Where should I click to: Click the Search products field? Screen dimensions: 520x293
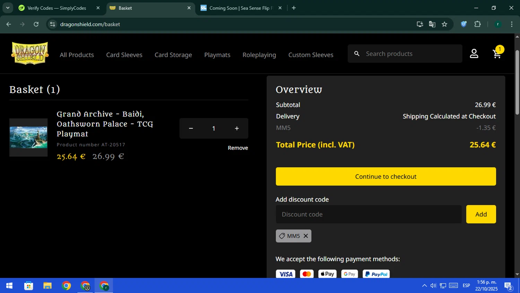click(405, 54)
